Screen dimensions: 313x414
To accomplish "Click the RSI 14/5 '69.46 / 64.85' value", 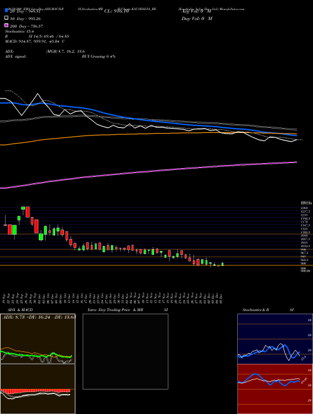I will click(56, 36).
